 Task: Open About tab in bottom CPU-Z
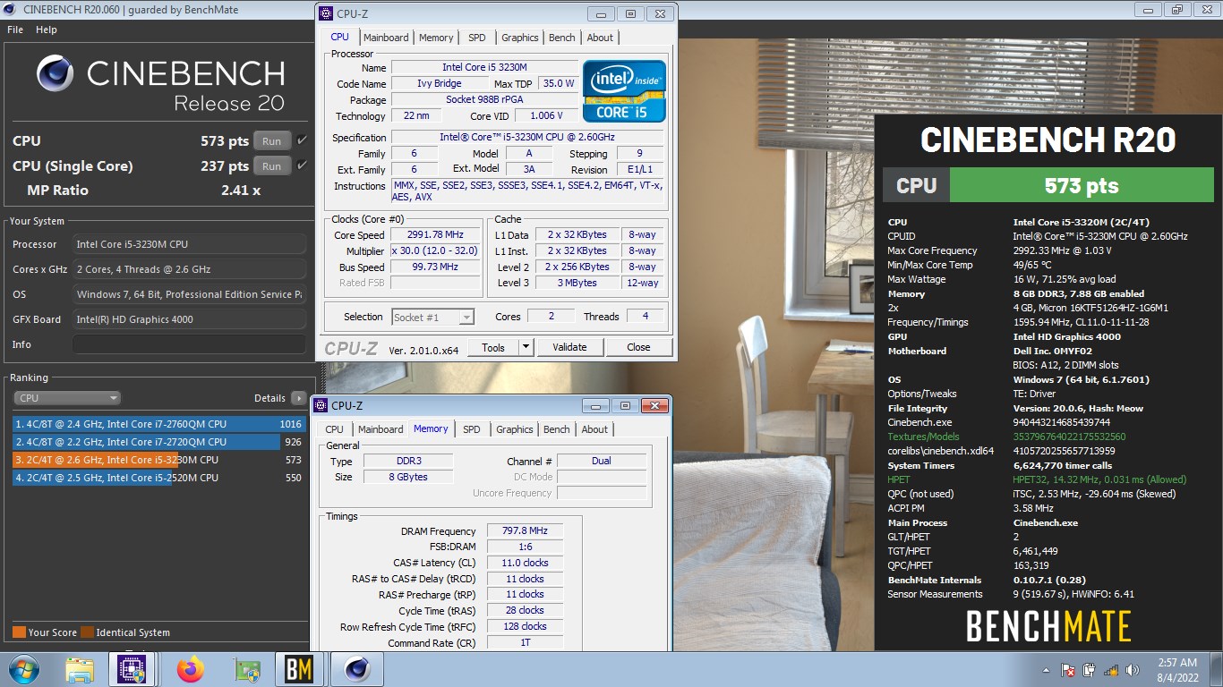tap(594, 429)
